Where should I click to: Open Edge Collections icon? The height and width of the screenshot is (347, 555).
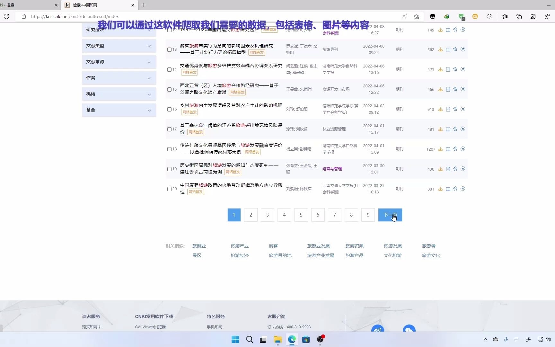[x=519, y=16]
